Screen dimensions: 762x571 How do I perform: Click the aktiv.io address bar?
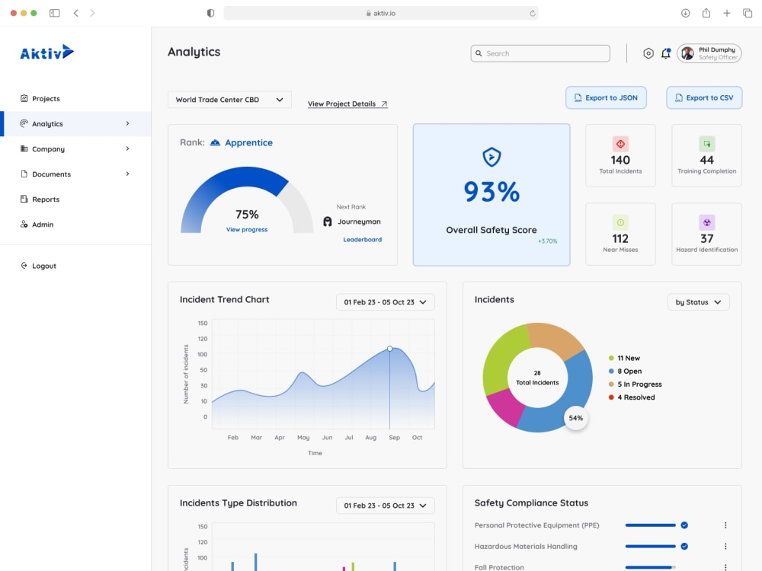(x=380, y=13)
